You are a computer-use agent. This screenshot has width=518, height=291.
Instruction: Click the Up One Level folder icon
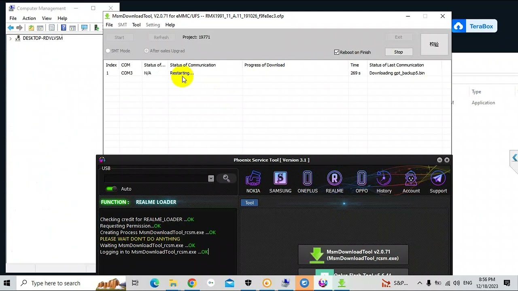(x=31, y=28)
